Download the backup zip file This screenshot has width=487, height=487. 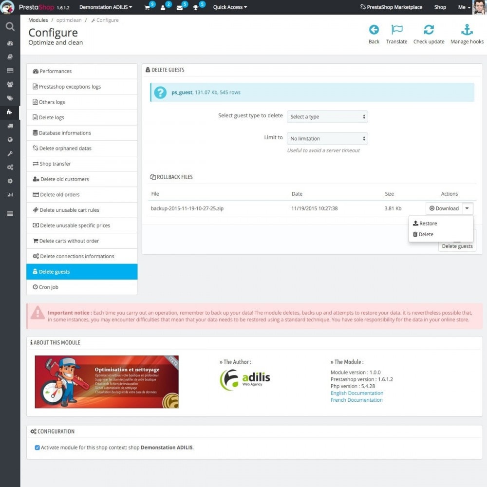tap(444, 208)
